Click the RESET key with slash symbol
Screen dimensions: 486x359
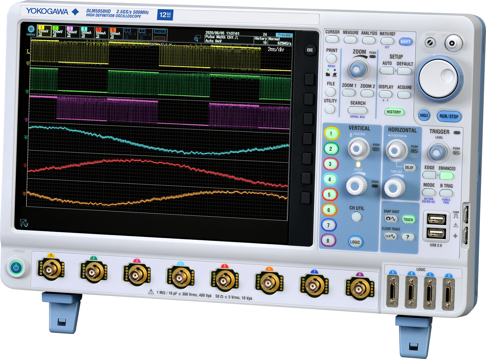click(x=430, y=42)
